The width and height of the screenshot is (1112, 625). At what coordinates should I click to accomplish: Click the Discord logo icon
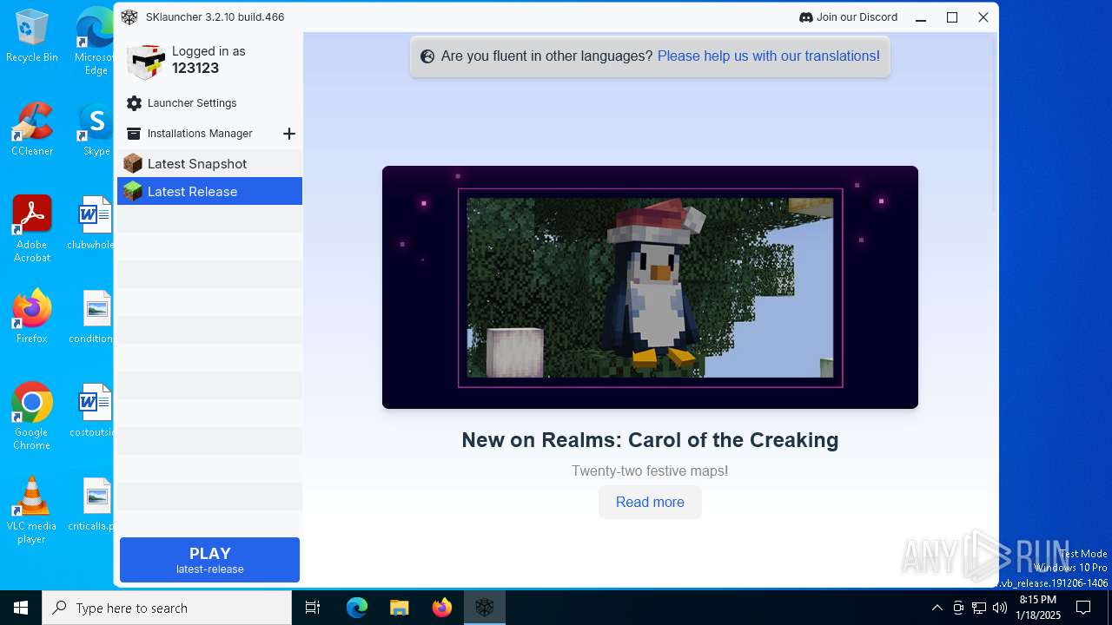pyautogui.click(x=805, y=17)
